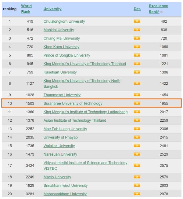Click details icon for Khon Kaen University

137,46
